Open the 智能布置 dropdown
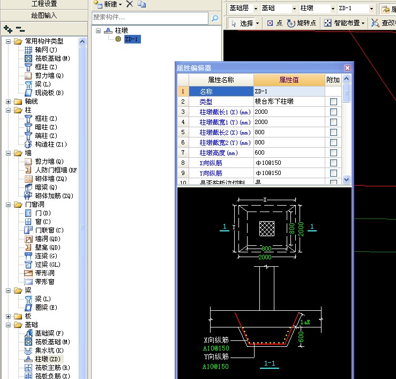396x379 pixels. pos(363,23)
